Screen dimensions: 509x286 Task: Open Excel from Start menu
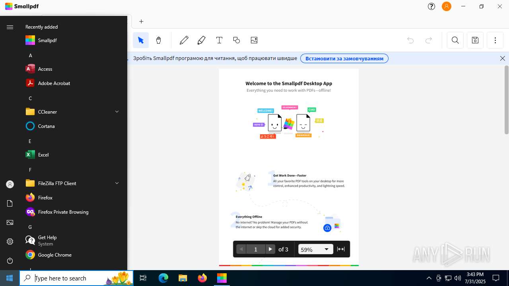pos(73,155)
